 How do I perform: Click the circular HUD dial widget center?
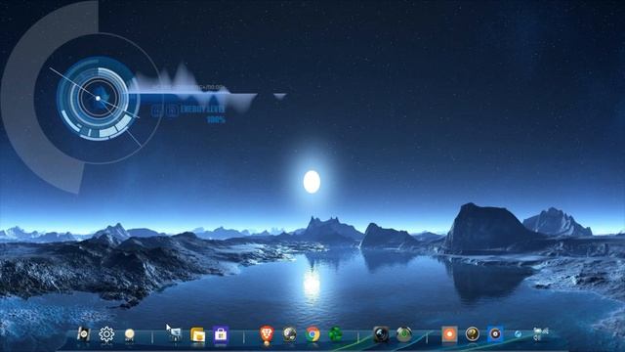98,98
